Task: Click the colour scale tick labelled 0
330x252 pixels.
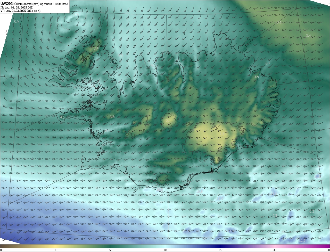Action: click(1, 250)
